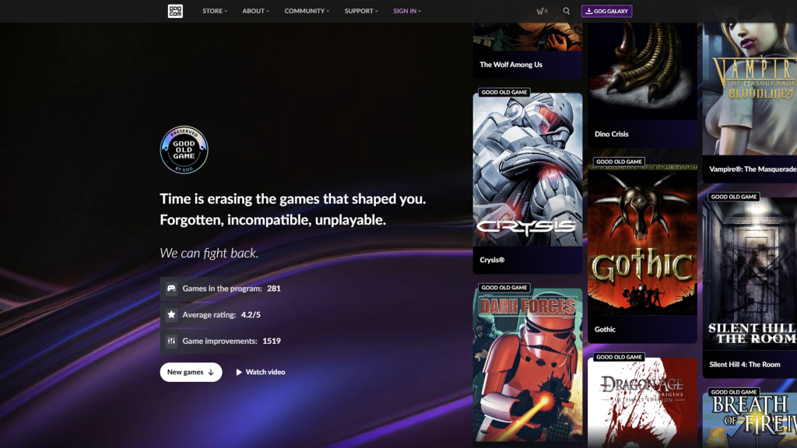
Task: Click the star icon beside Average rating
Action: click(x=171, y=314)
